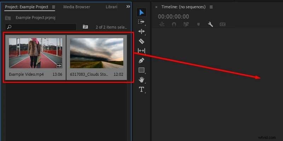This screenshot has height=141, width=283.
Task: Click the 13:06 duration label
Action: [x=57, y=74]
